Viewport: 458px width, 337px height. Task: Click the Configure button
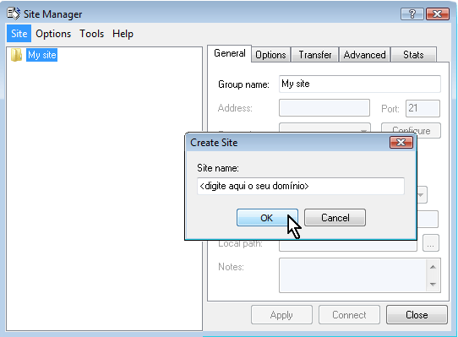[x=411, y=131]
